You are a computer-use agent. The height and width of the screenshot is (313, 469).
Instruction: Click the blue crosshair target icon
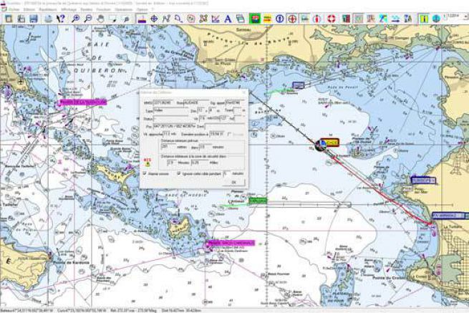(154, 19)
